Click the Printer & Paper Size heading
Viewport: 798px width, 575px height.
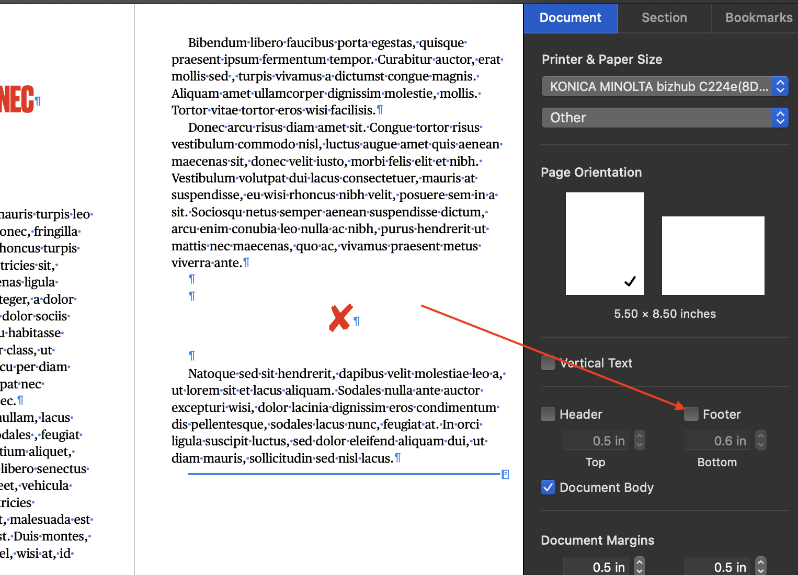(x=602, y=60)
